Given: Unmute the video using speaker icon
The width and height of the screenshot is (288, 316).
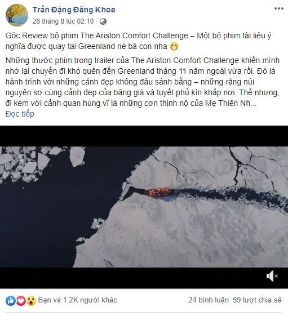Looking at the screenshot, I should pos(272,276).
